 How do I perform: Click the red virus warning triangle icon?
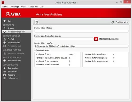point(96,39)
